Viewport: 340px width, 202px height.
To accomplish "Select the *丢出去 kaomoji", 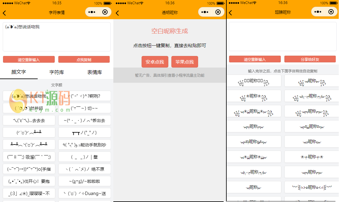I will pos(84,120).
